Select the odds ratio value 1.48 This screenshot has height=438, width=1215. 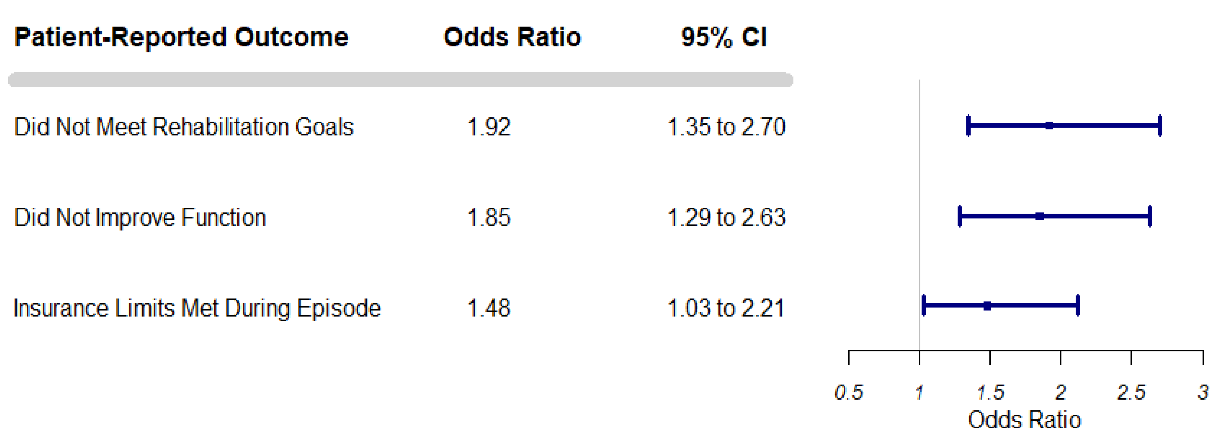[489, 308]
